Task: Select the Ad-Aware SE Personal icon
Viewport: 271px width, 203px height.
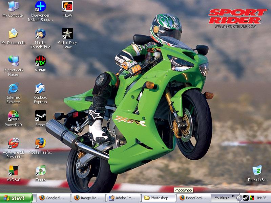Action: [x=13, y=143]
